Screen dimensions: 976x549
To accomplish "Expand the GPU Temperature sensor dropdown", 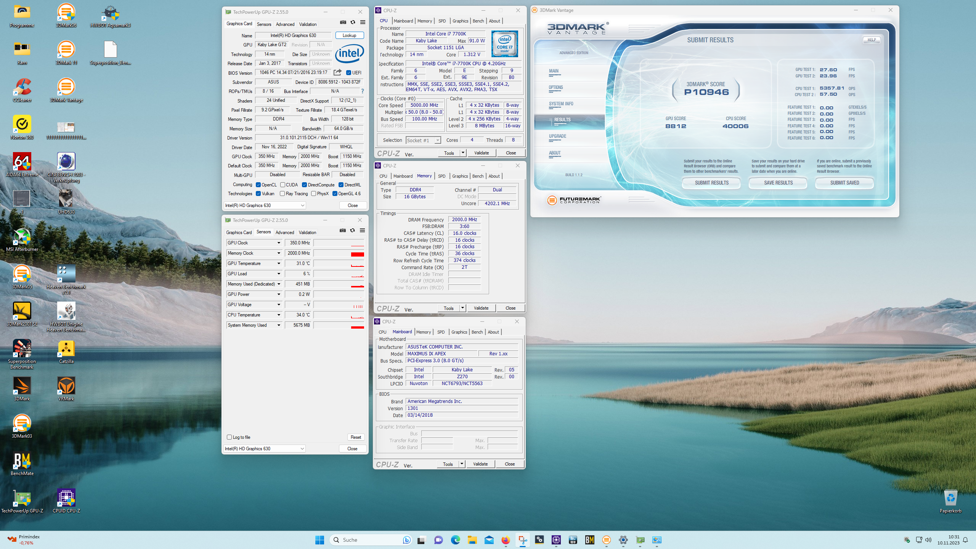I will click(279, 263).
